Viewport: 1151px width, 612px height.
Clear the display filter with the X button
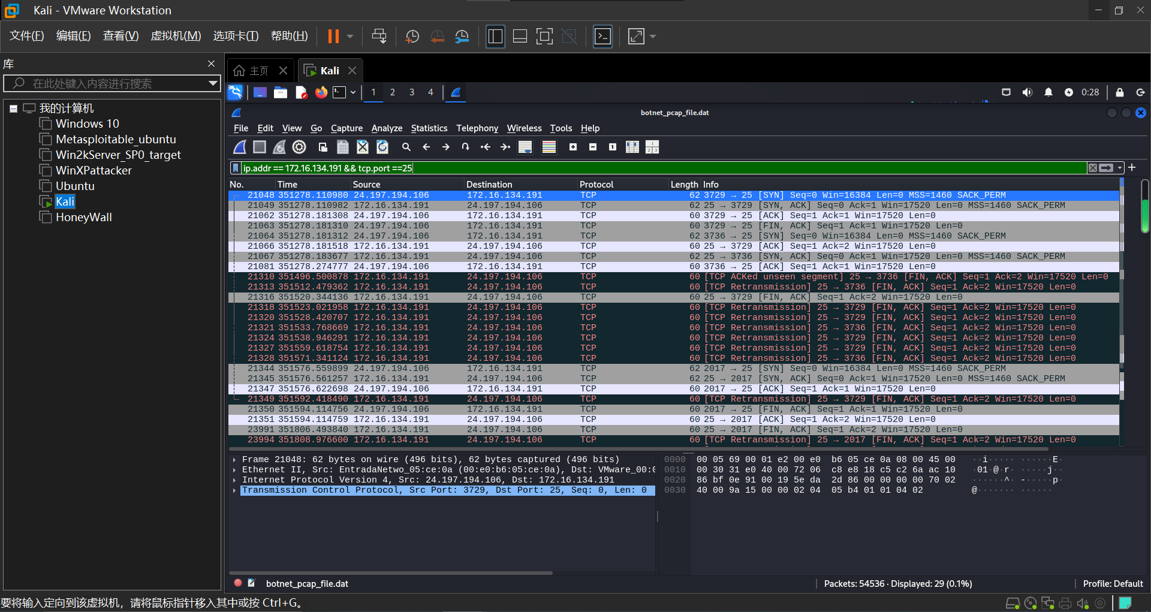tap(1093, 168)
